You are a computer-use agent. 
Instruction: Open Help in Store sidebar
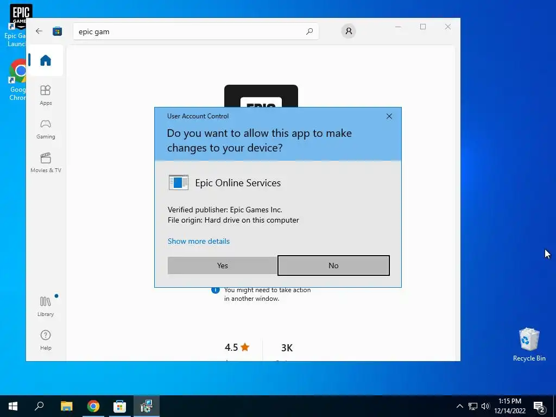pyautogui.click(x=46, y=340)
